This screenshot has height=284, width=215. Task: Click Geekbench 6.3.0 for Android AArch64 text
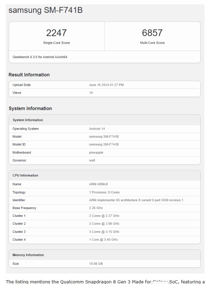click(x=40, y=57)
